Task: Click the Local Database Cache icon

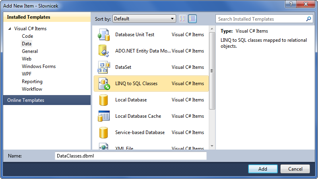Action: click(104, 116)
